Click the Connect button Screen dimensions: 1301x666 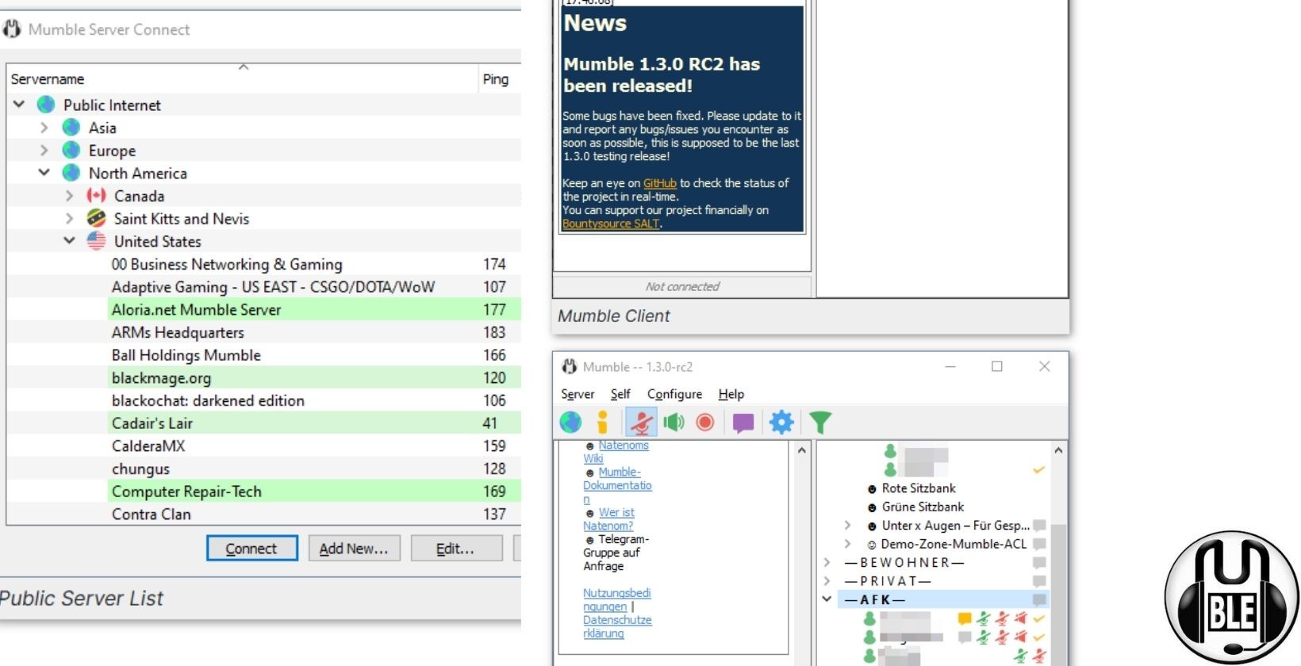(251, 549)
